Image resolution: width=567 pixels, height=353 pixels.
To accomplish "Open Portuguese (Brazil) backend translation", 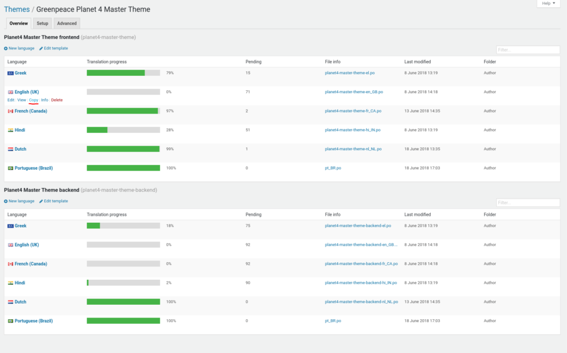I will (34, 321).
